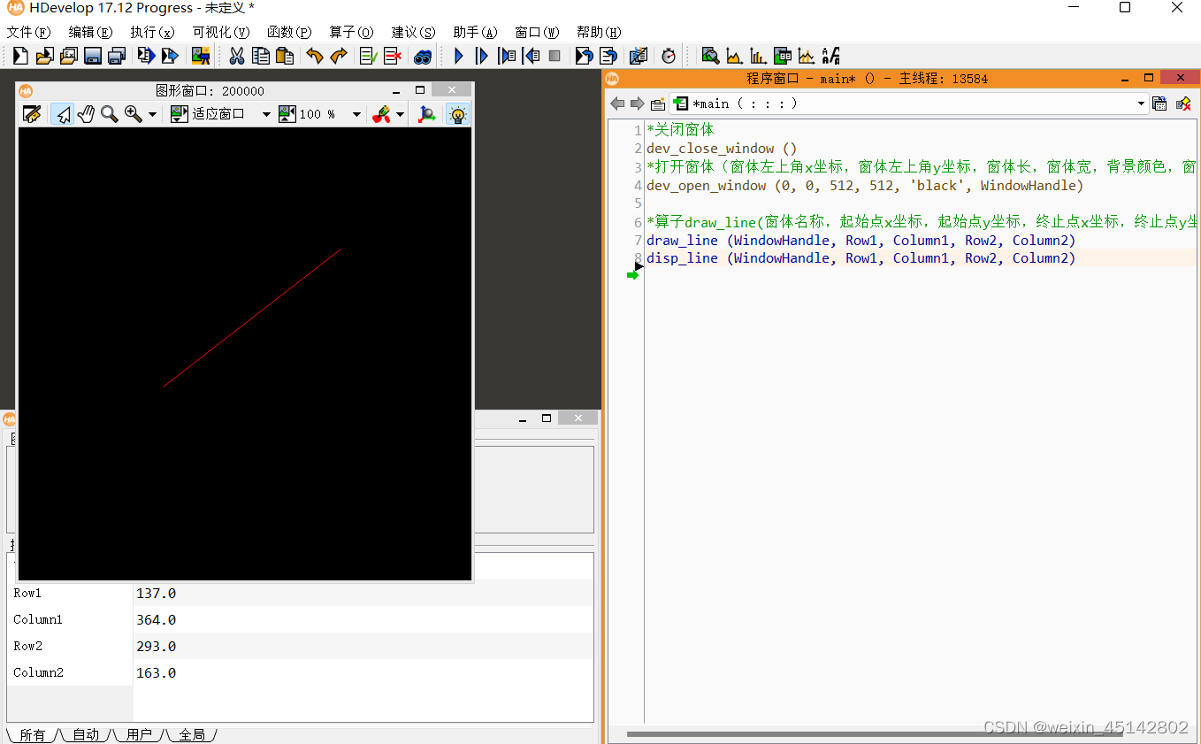The width and height of the screenshot is (1201, 744).
Task: Click code line draw_line (WindowHandle, Row1...
Action: pyautogui.click(x=861, y=240)
